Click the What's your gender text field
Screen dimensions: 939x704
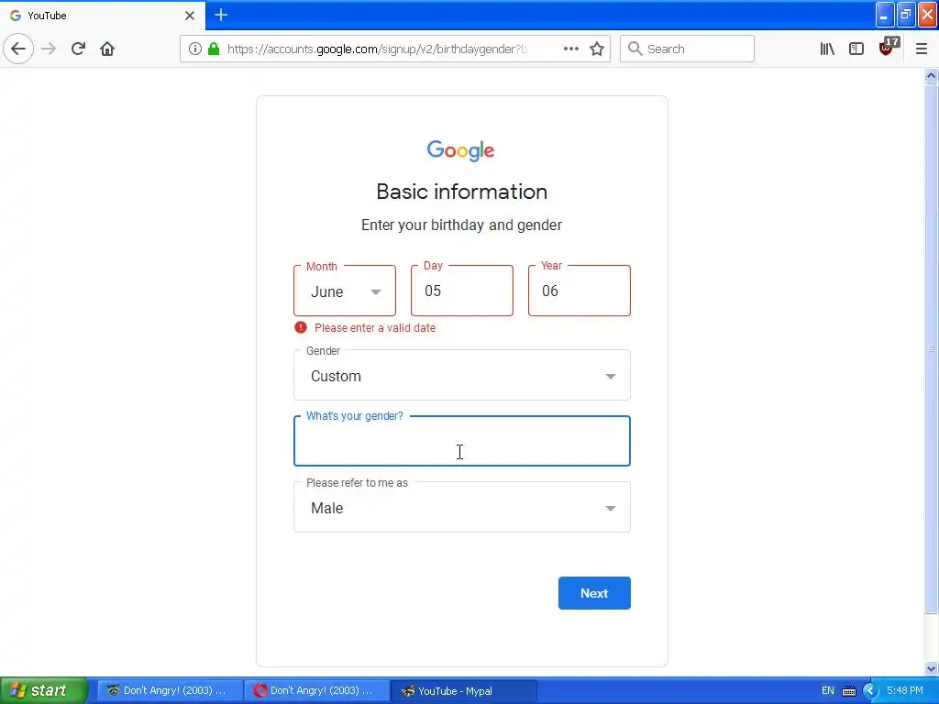462,441
